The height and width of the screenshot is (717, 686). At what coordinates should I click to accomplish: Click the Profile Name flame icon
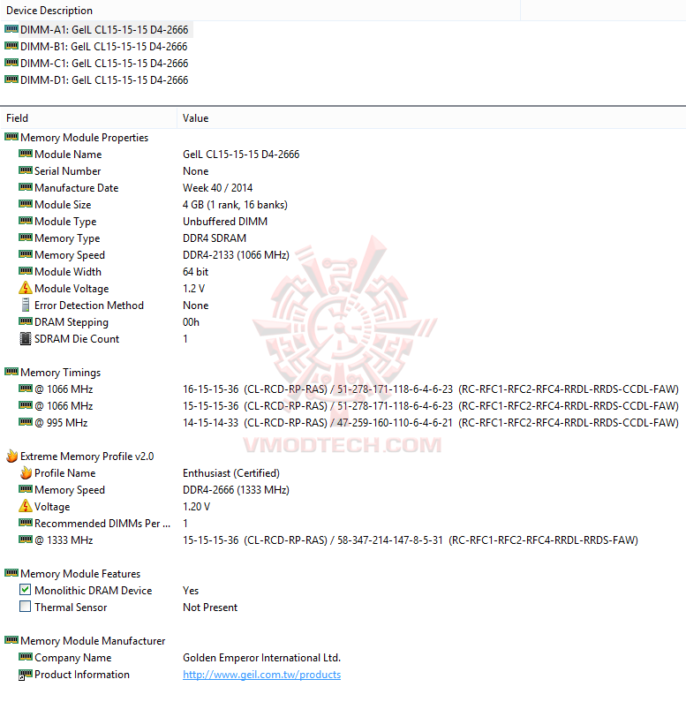point(26,472)
